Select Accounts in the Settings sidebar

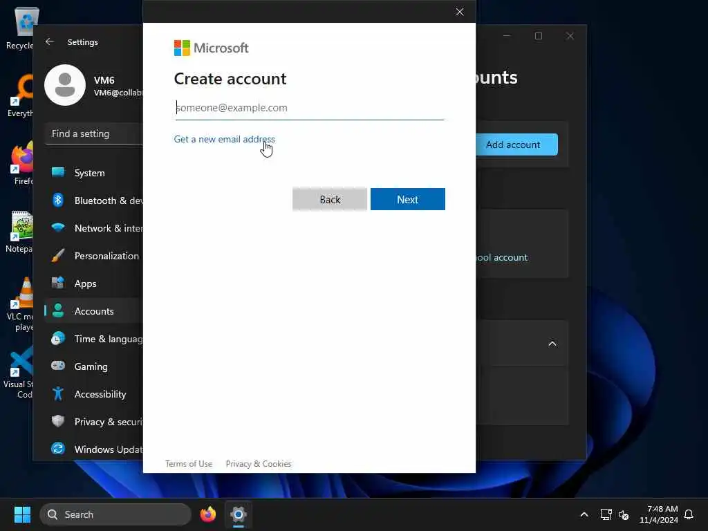pyautogui.click(x=94, y=311)
